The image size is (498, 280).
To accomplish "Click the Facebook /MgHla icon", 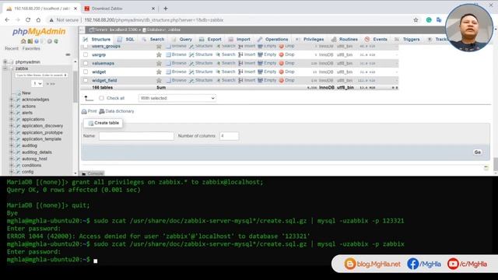I will click(412, 264).
